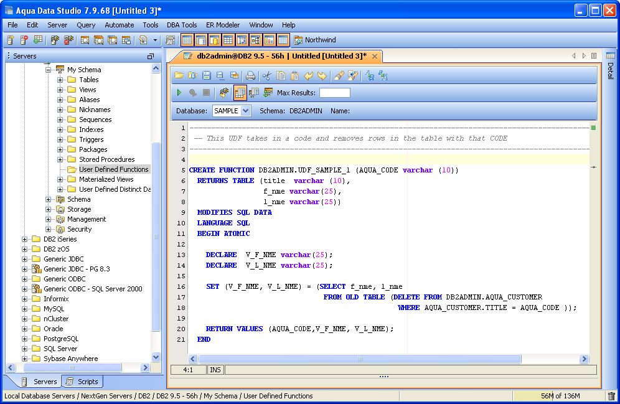Click the Northwind toolbar button

(315, 40)
